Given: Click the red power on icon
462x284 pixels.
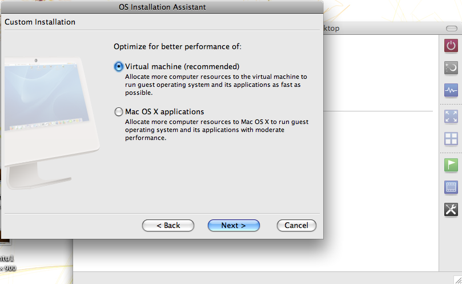Looking at the screenshot, I should (x=451, y=46).
